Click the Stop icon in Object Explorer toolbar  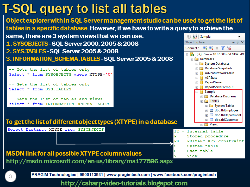(x=217, y=48)
